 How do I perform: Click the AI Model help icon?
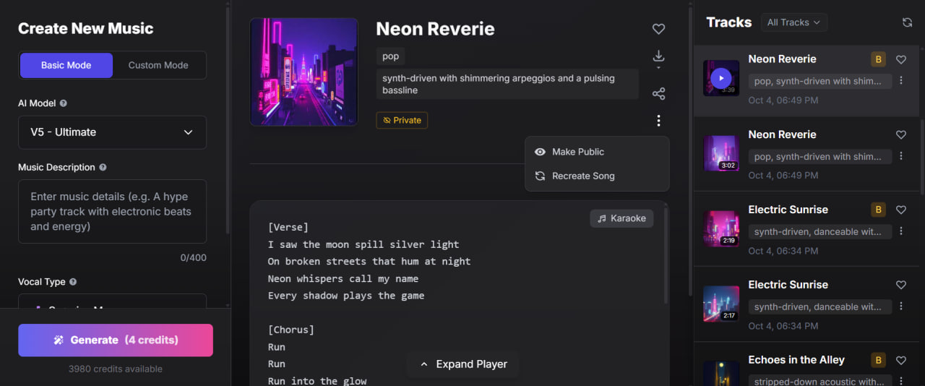64,103
